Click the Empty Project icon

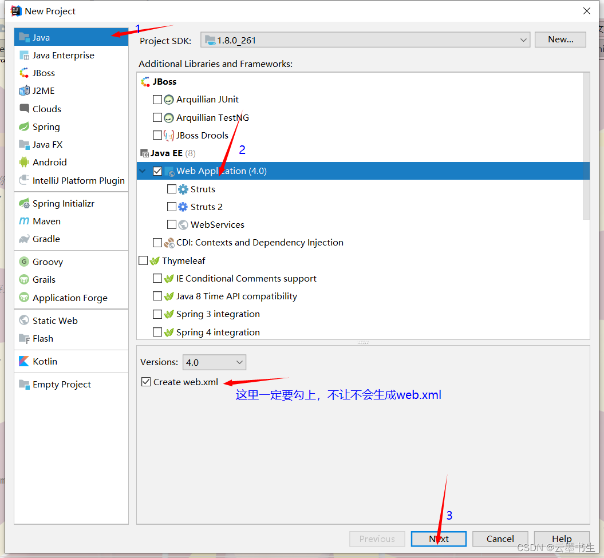pos(24,384)
